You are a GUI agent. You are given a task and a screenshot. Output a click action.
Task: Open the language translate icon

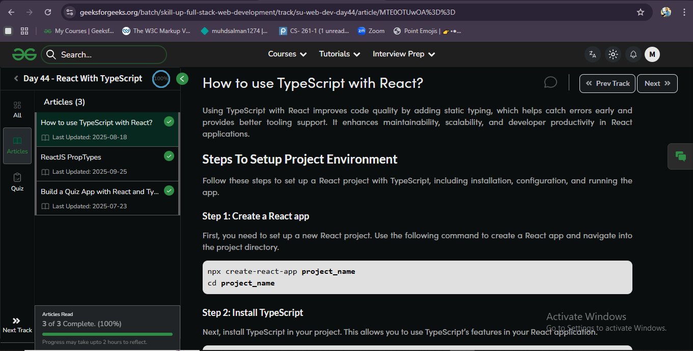click(593, 54)
